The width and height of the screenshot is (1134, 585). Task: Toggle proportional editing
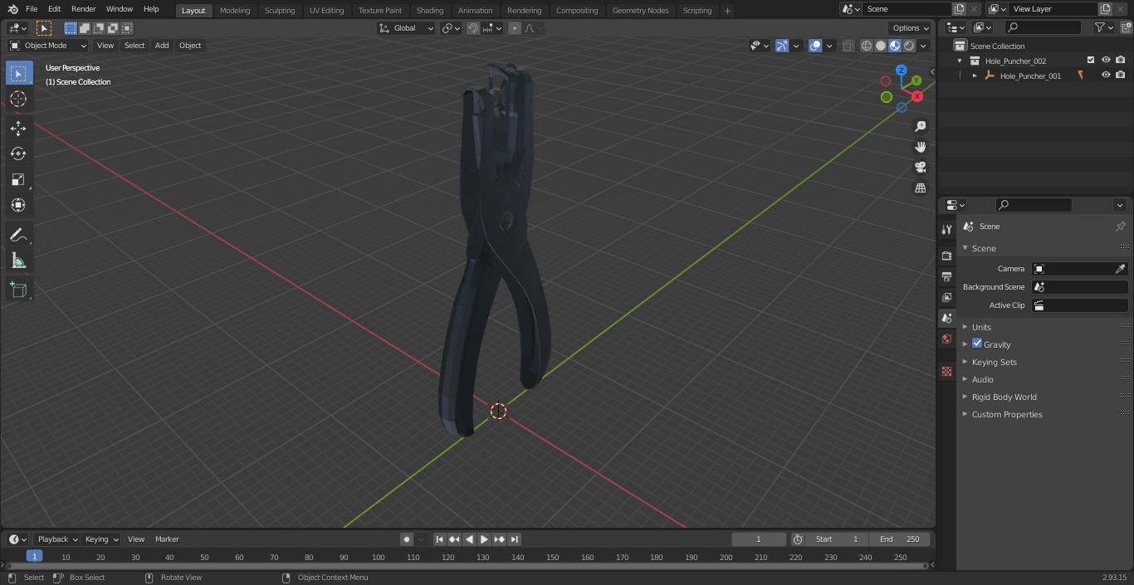point(515,28)
